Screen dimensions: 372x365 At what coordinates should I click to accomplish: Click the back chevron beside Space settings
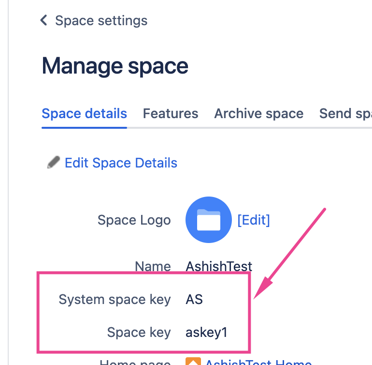coord(43,20)
